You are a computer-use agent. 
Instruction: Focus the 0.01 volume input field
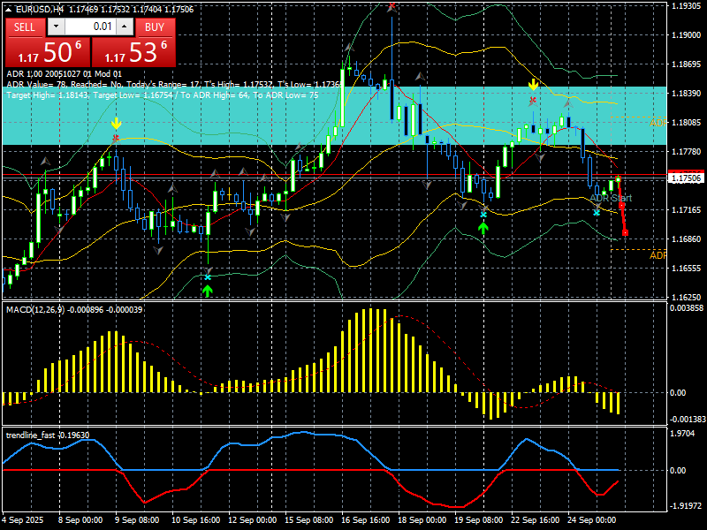90,26
